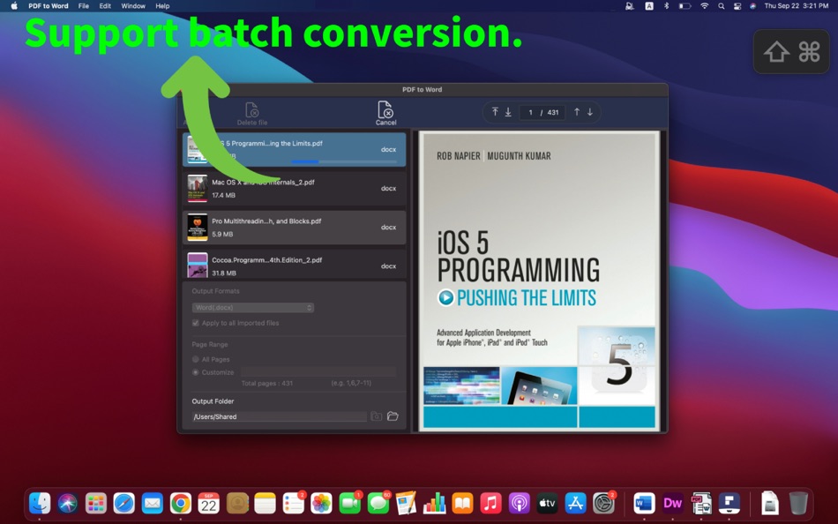Open the Apple menu

(x=14, y=6)
